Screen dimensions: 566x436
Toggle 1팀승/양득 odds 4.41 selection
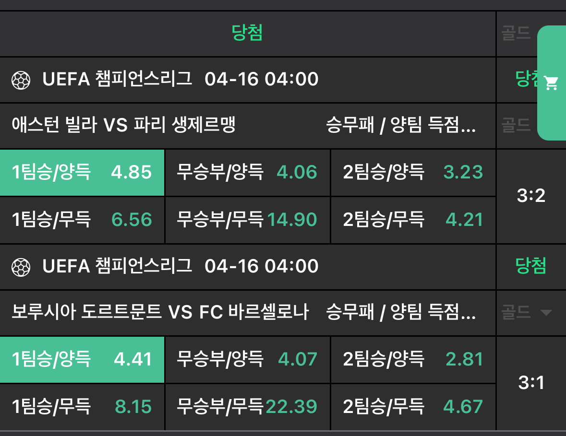[x=82, y=359]
